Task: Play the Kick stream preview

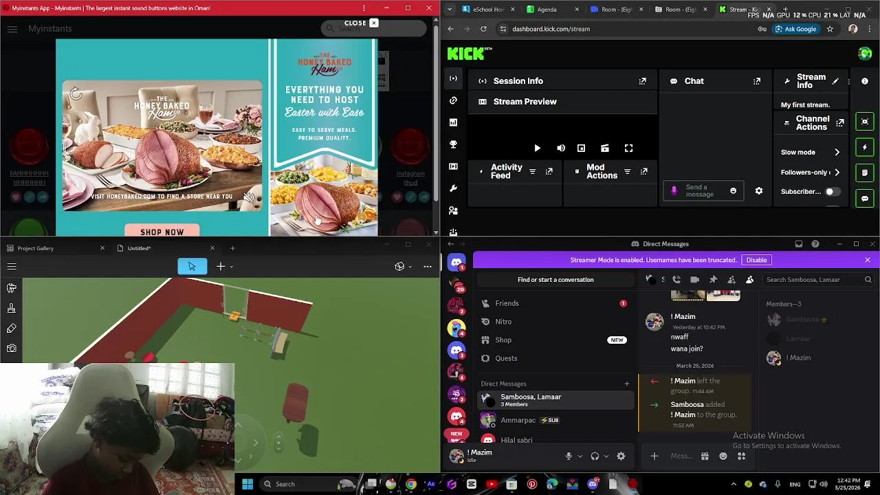Action: tap(538, 148)
